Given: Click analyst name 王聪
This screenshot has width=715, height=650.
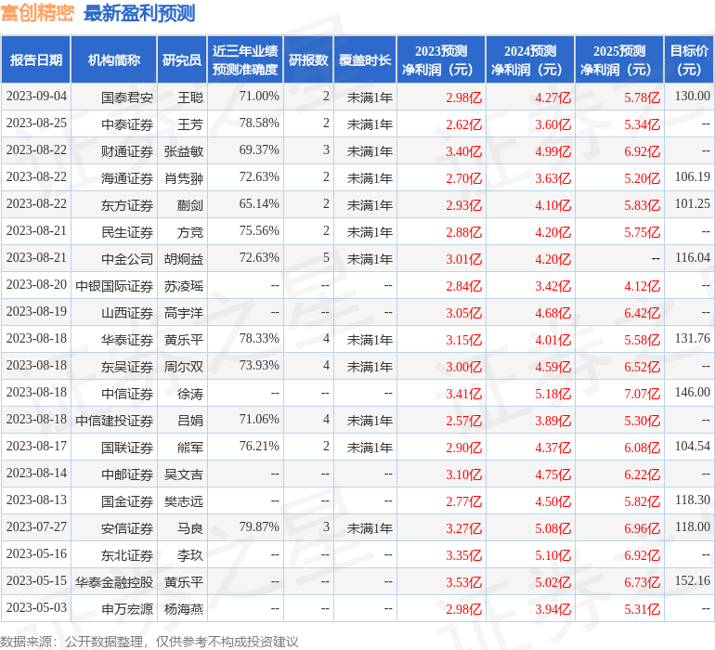Looking at the screenshot, I should pos(190,97).
